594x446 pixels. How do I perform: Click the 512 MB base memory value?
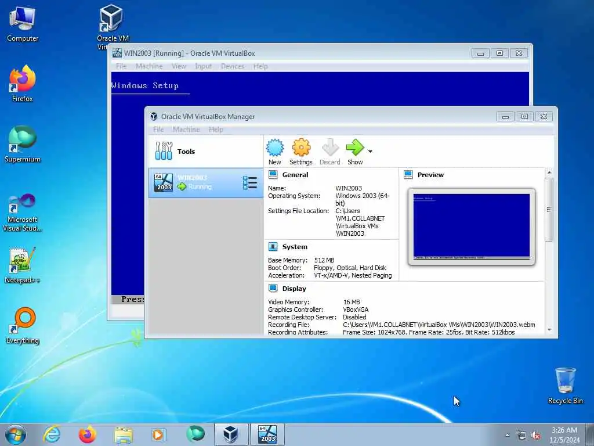click(324, 260)
